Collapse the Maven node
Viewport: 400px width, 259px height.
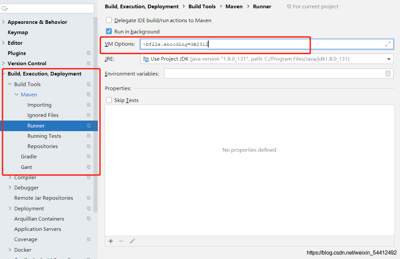17,94
